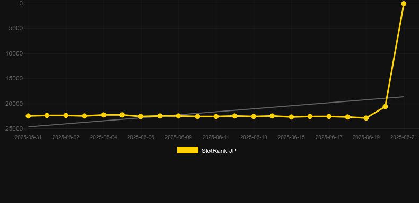This screenshot has width=419, height=203.
Task: Select the data point for 2025-06-20
Action: tap(385, 107)
